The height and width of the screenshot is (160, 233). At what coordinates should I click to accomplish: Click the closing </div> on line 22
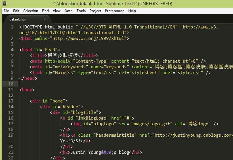pyautogui.click(x=58, y=158)
